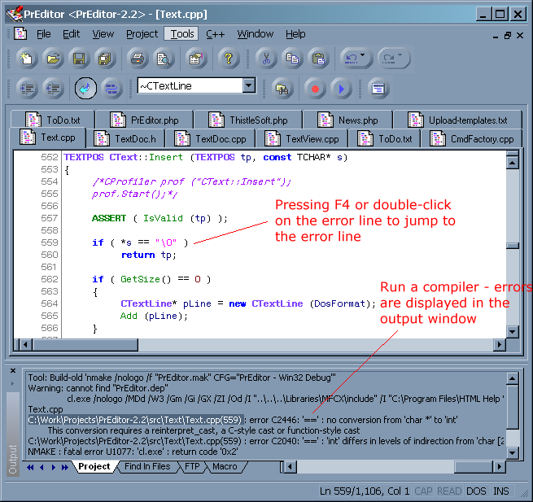The height and width of the screenshot is (502, 533).
Task: Play macro with blue play button
Action: (341, 89)
